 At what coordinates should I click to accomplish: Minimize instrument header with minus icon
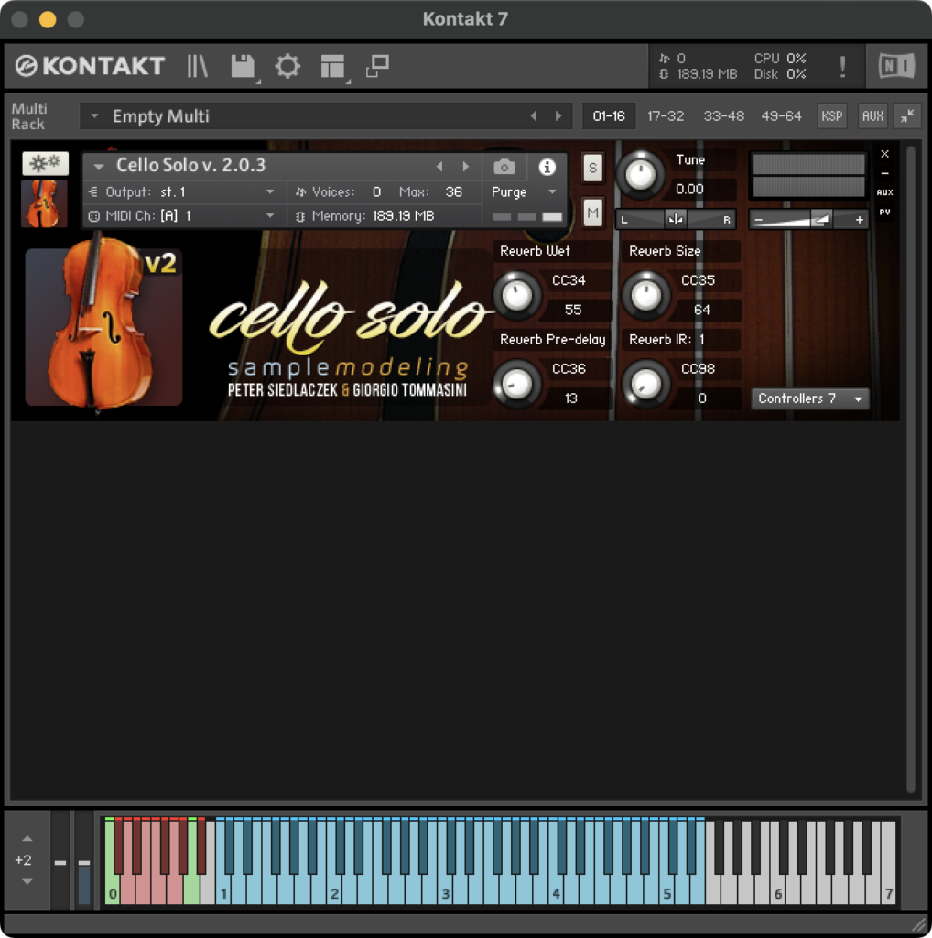pos(885,173)
